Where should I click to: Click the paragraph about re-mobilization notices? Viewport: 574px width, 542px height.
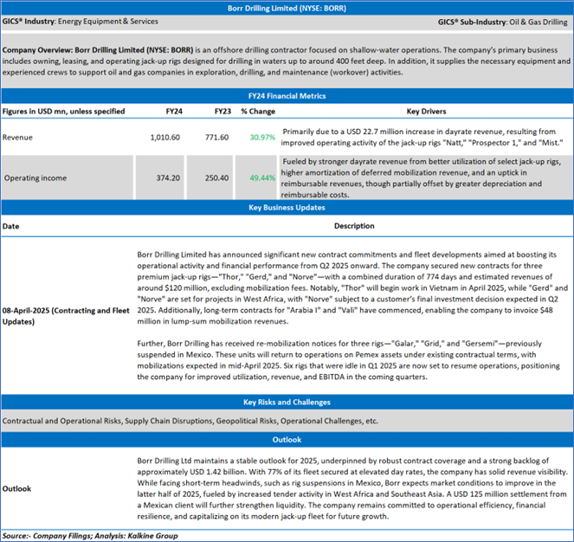point(349,360)
